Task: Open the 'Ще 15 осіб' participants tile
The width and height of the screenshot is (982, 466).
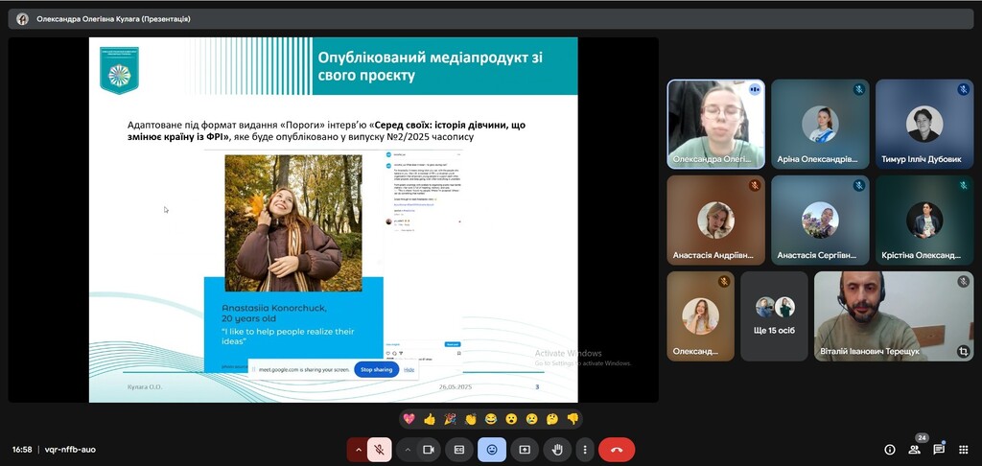Action: (774, 316)
